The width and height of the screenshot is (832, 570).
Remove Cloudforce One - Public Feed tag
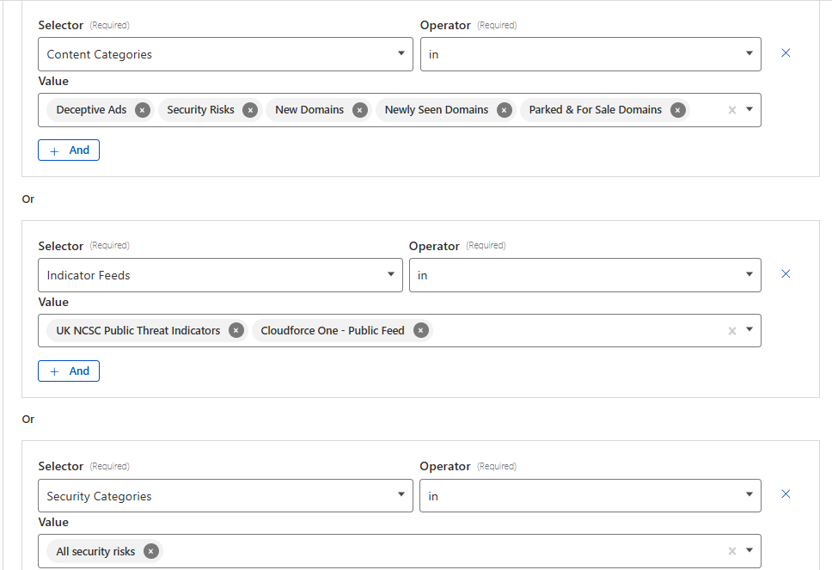(x=420, y=331)
